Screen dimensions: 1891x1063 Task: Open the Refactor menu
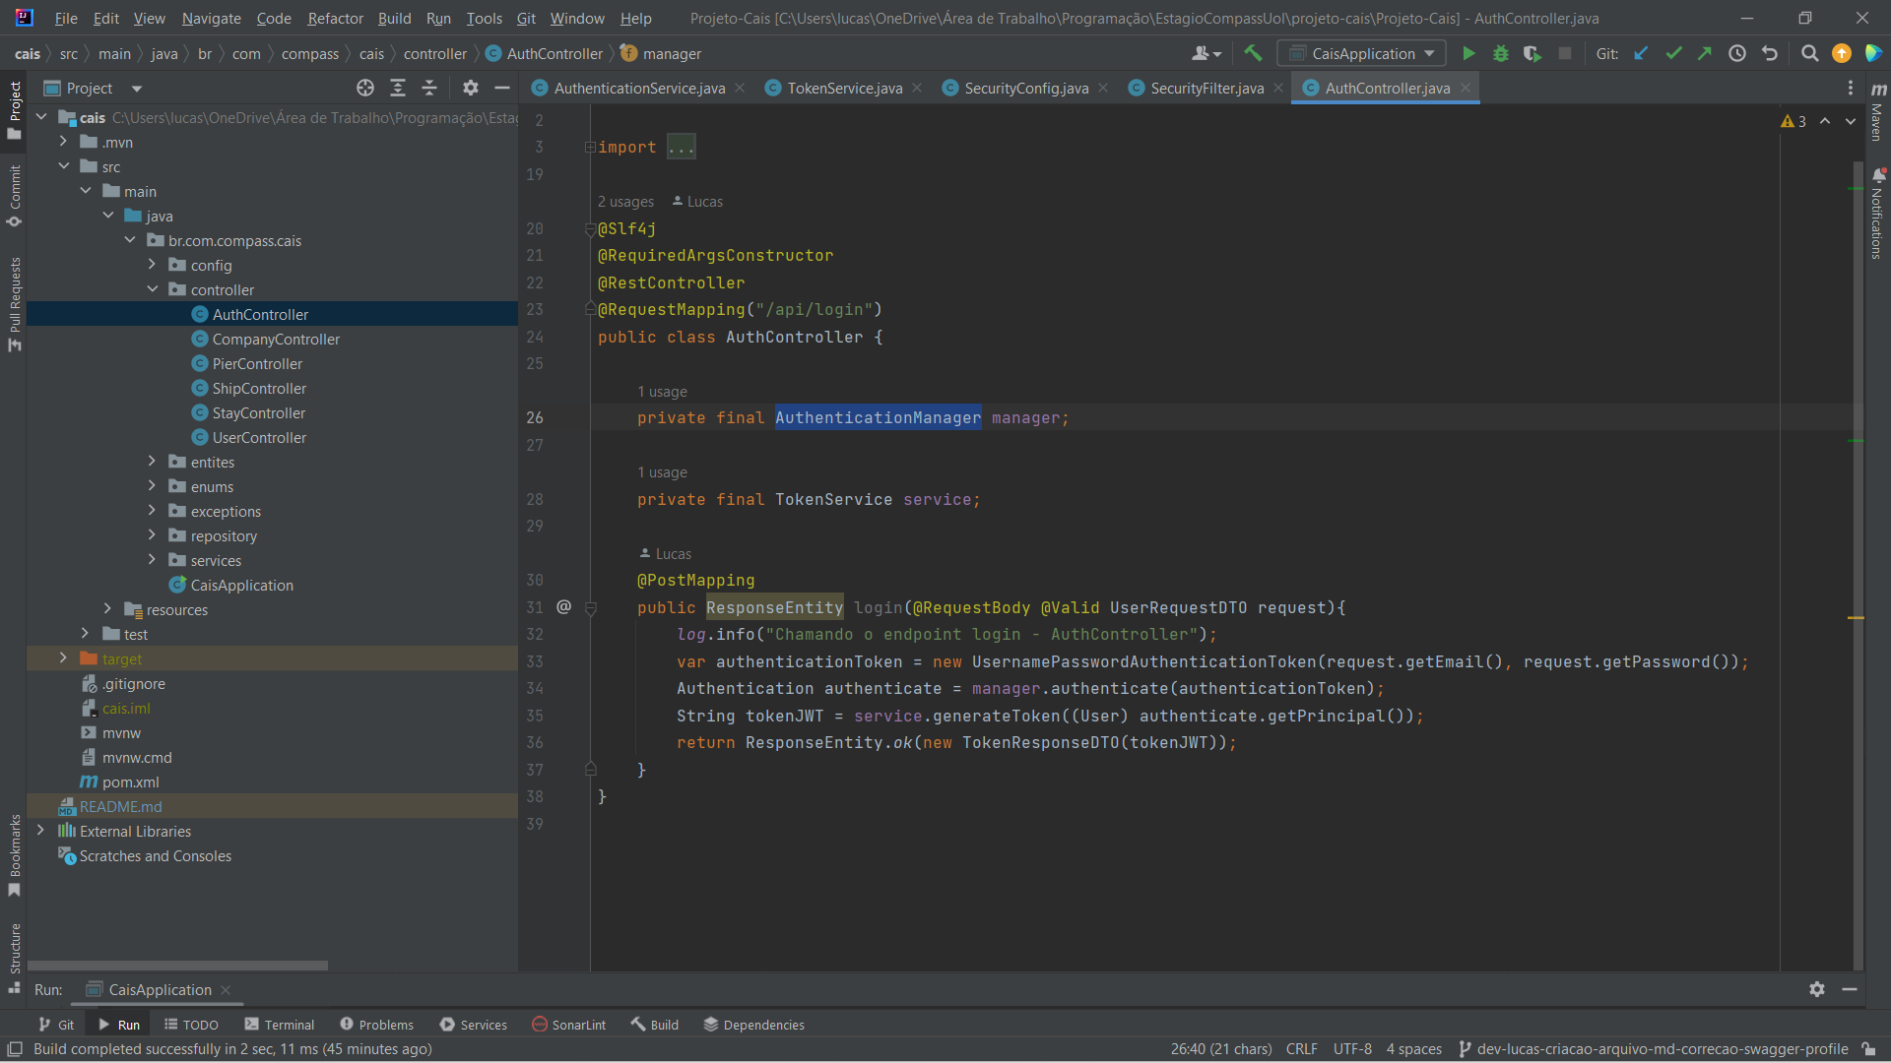[x=335, y=18]
